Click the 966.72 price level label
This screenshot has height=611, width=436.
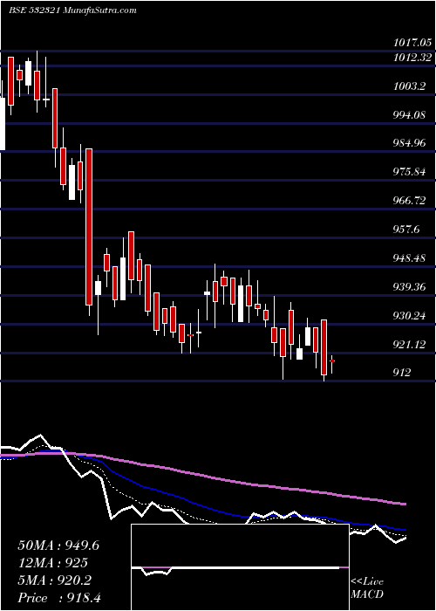tap(409, 201)
